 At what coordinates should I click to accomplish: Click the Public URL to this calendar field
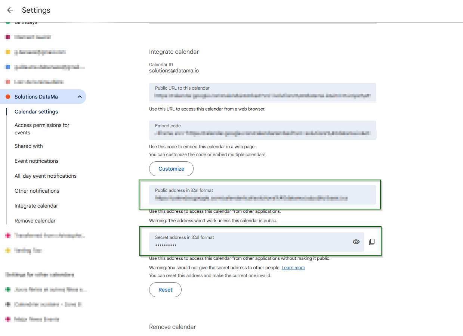coord(263,92)
